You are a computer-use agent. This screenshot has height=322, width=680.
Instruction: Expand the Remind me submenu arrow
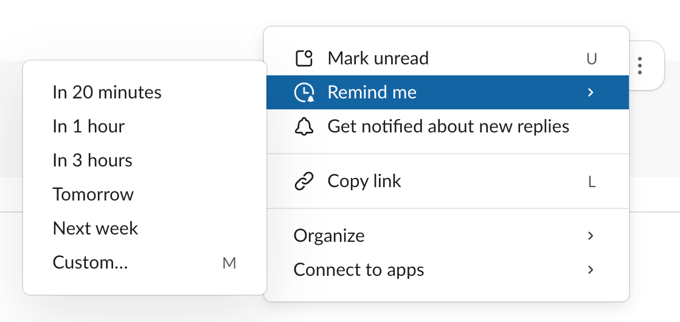(x=590, y=92)
